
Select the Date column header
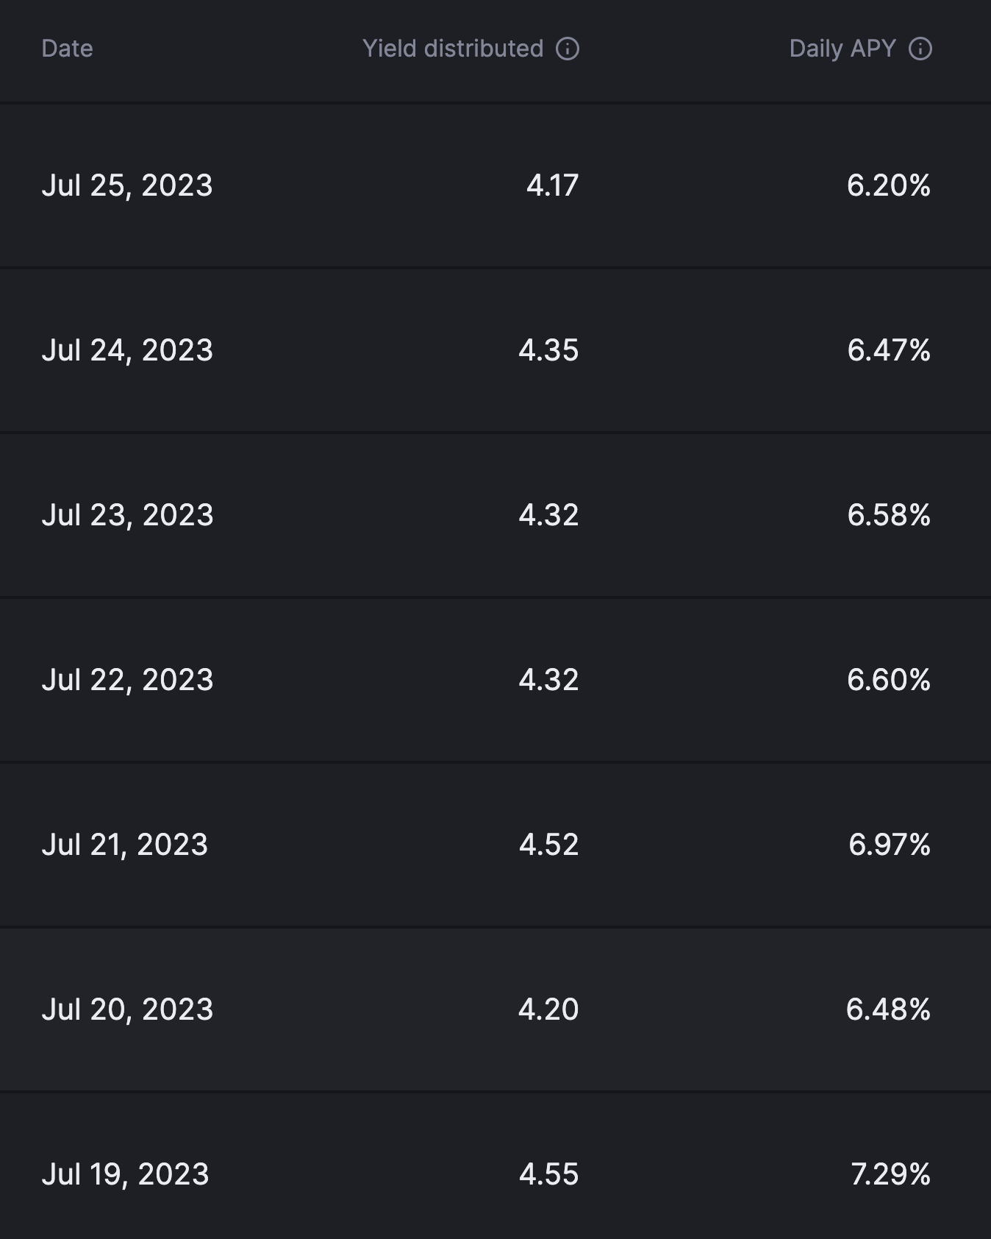coord(67,49)
